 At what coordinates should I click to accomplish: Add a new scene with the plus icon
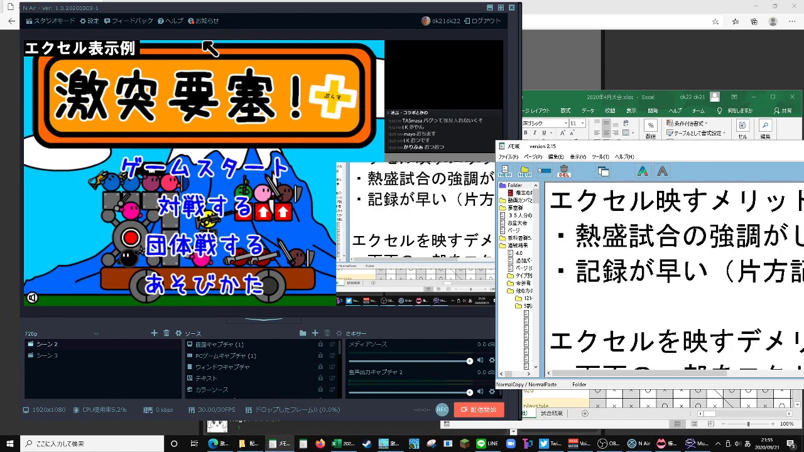155,333
